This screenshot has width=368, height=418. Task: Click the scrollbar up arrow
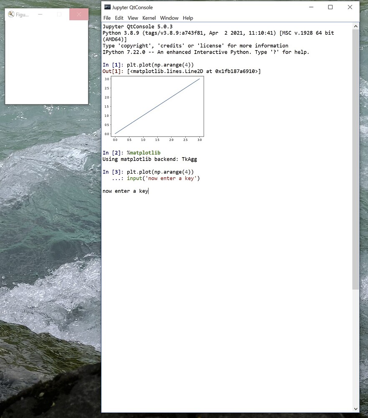355,25
